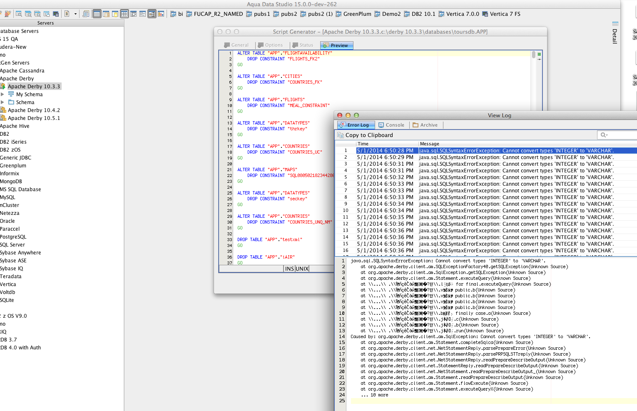Select Apache Derby 10.4.2 server
The height and width of the screenshot is (411, 637).
coord(34,110)
